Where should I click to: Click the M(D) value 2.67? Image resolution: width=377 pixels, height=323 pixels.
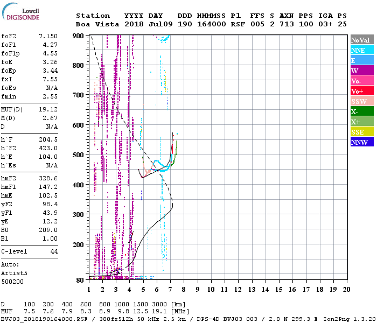point(50,118)
